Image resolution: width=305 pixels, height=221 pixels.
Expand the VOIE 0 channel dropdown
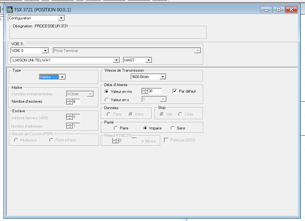45,50
